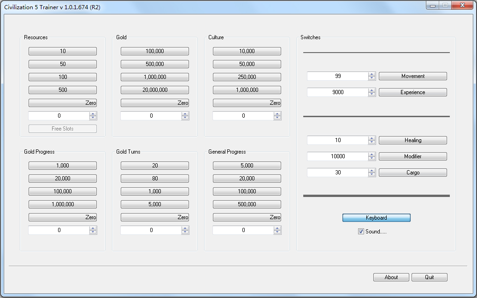Image resolution: width=477 pixels, height=298 pixels.
Task: Open the About dialog
Action: tap(391, 277)
